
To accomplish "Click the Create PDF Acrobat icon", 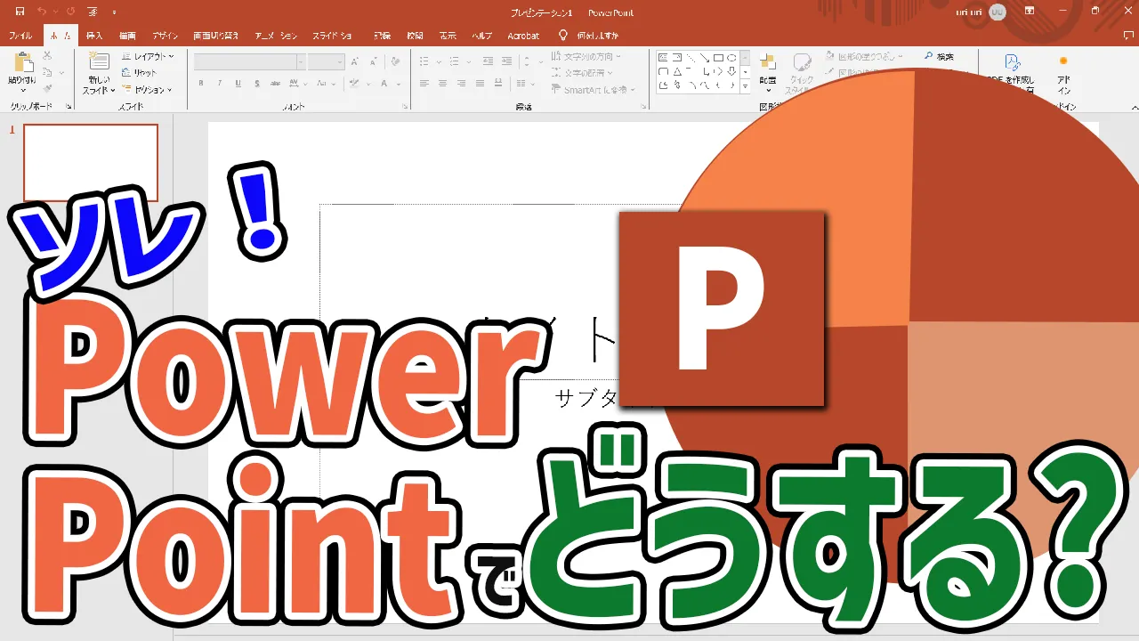I will point(1012,62).
